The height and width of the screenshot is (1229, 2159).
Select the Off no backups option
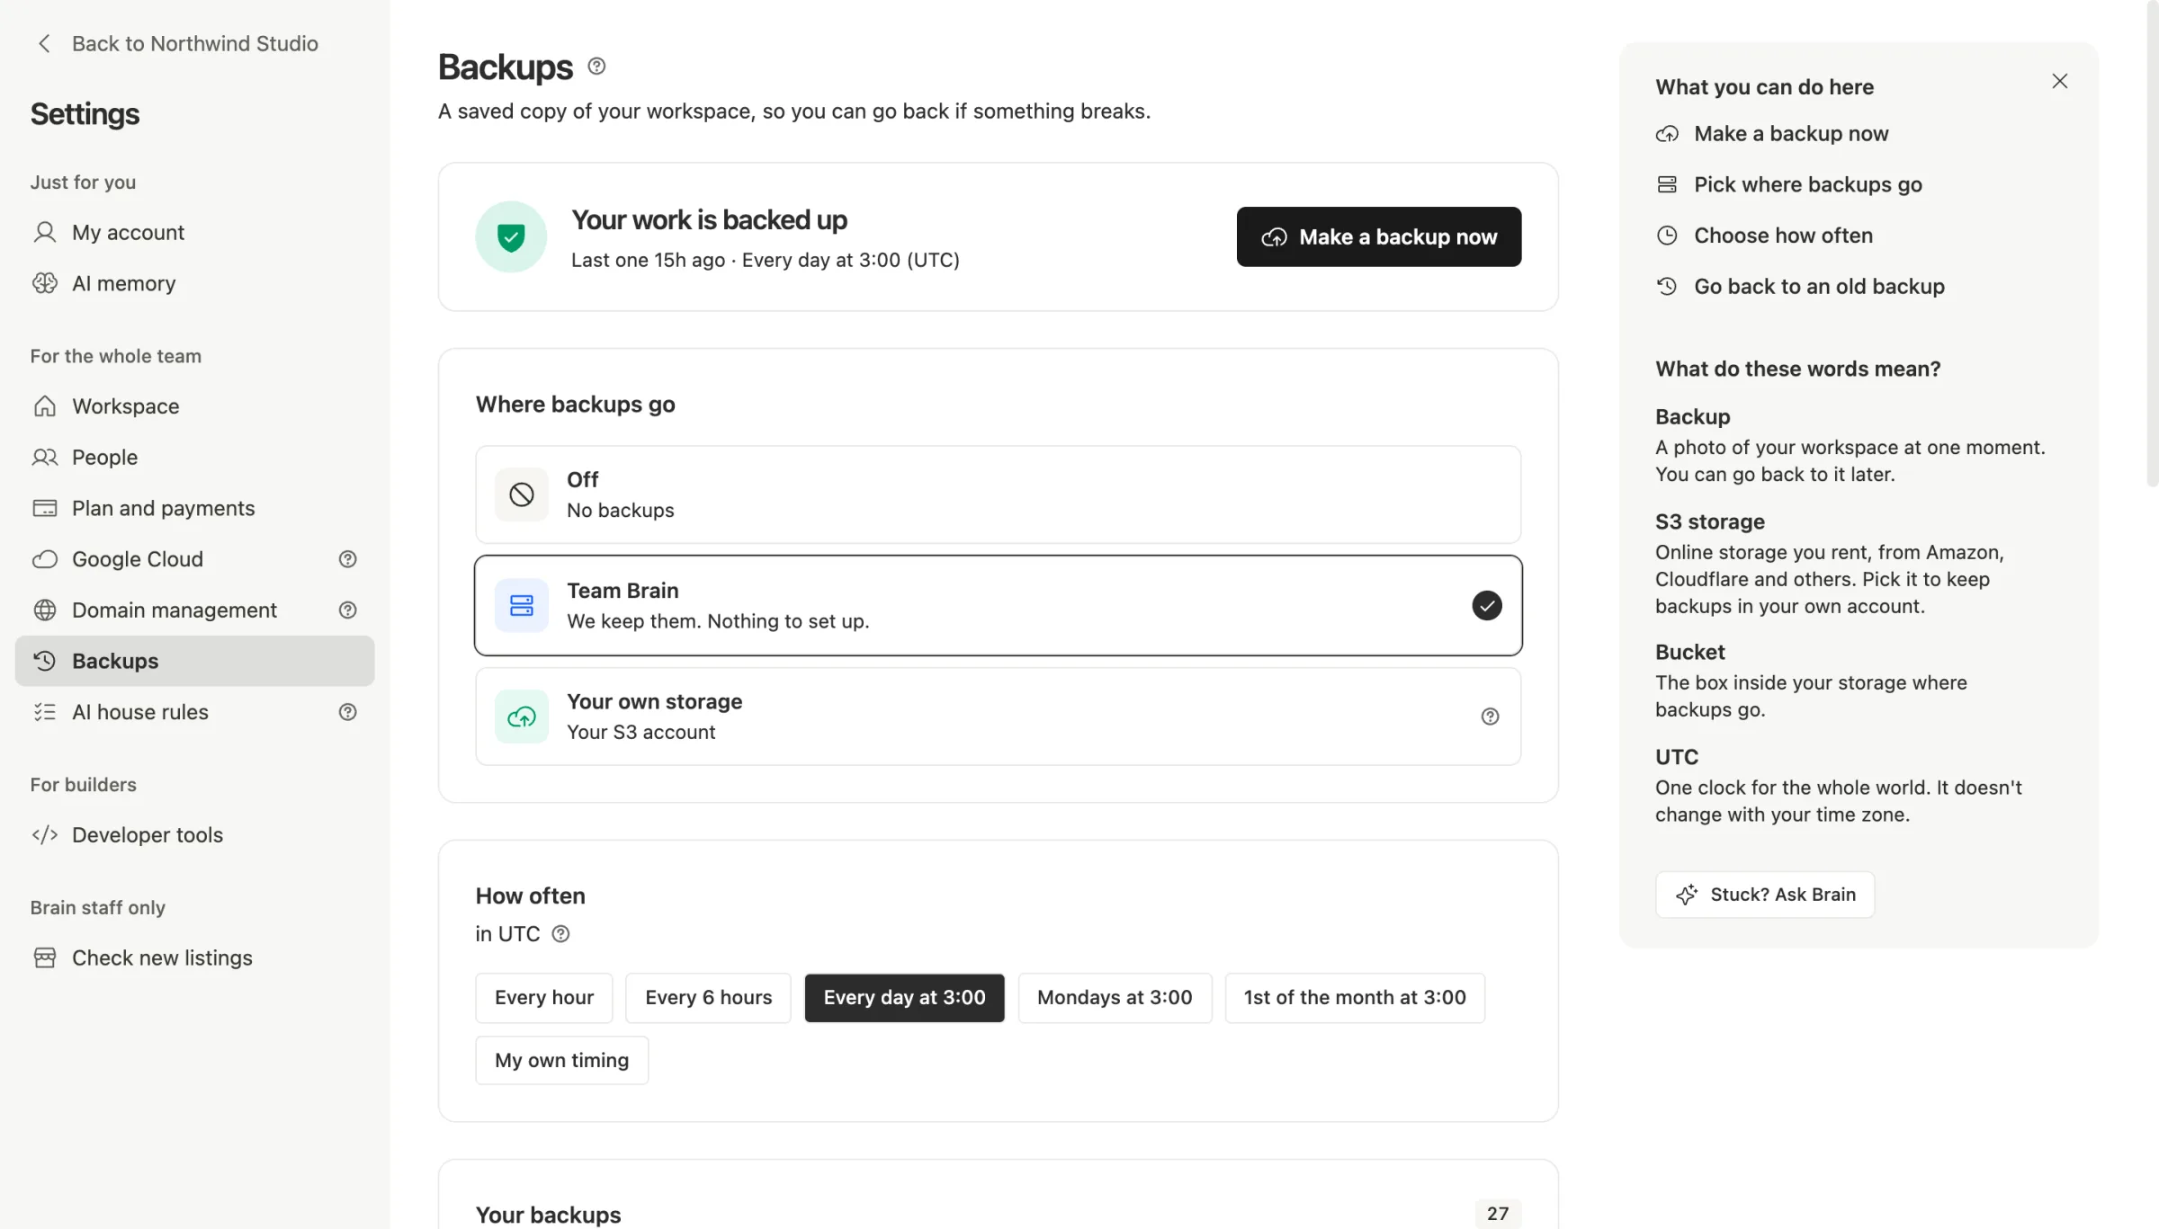[x=998, y=494]
